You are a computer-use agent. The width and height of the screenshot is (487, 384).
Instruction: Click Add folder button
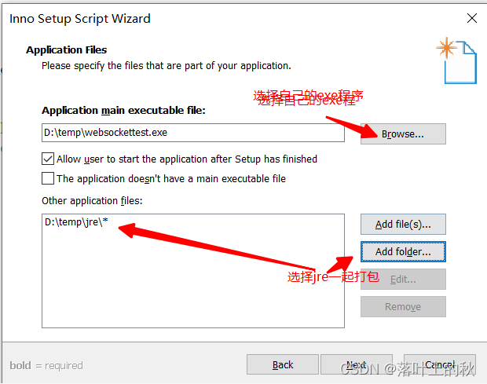click(403, 251)
